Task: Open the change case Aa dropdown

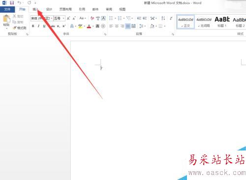Action: coord(83,18)
